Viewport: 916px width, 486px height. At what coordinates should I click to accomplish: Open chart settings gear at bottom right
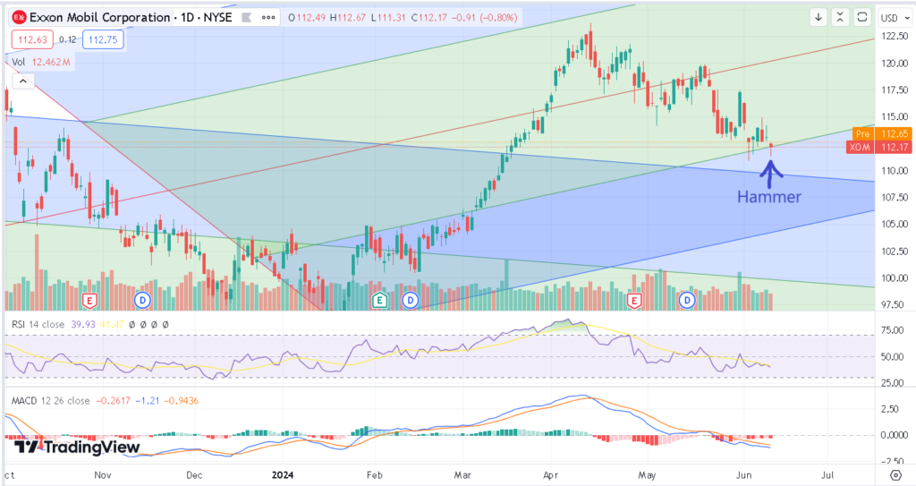pyautogui.click(x=895, y=474)
